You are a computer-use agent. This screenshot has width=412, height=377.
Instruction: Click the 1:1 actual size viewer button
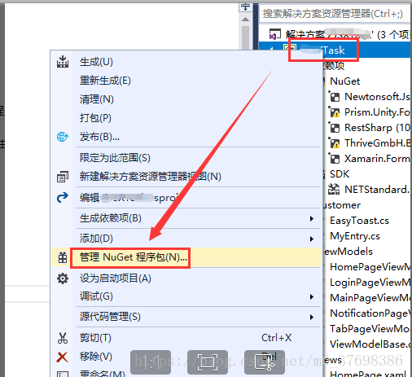tap(151, 362)
